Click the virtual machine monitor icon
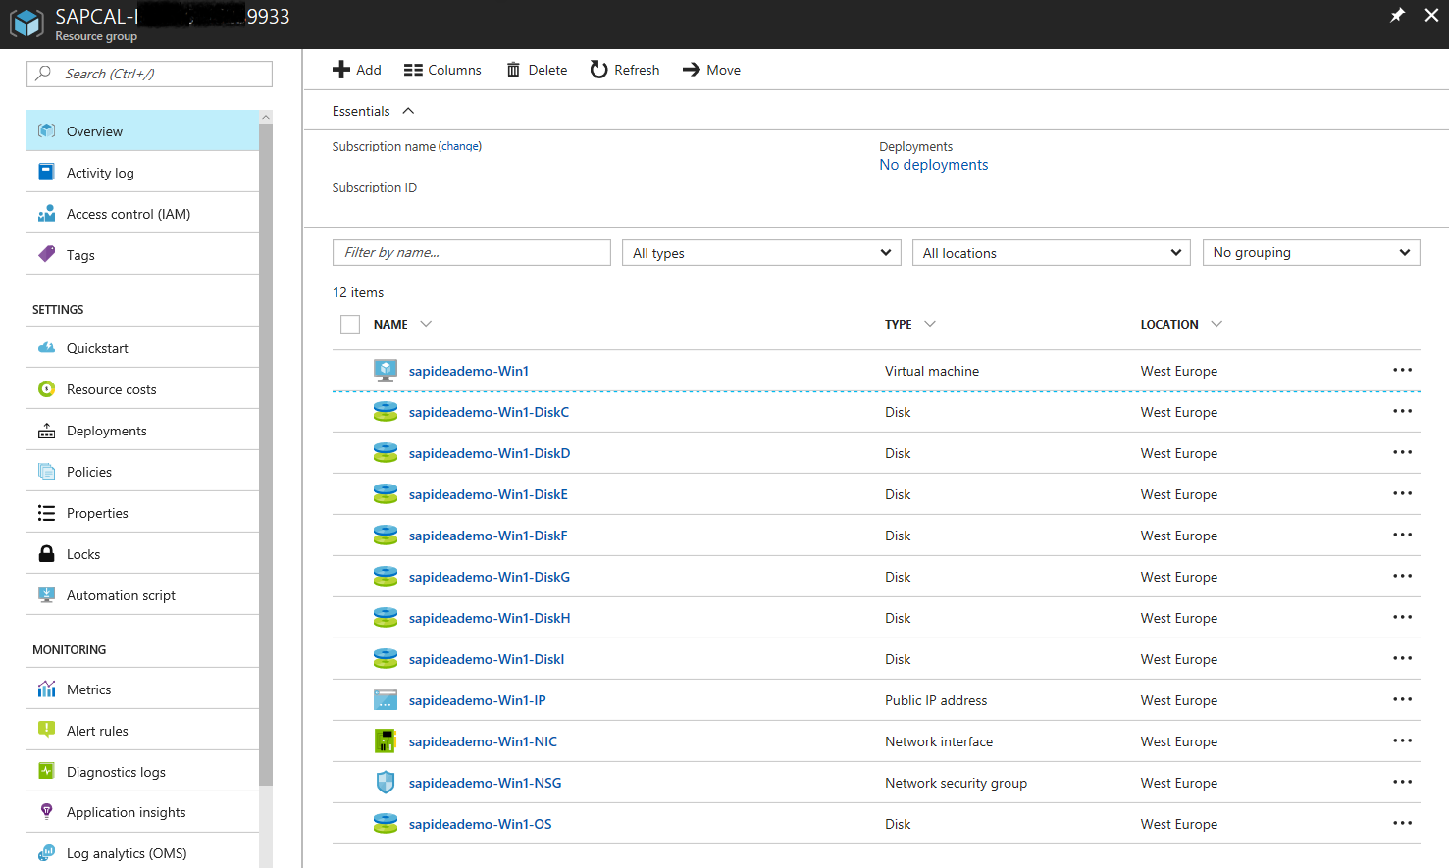Screen dimensions: 1449x868 tap(386, 370)
